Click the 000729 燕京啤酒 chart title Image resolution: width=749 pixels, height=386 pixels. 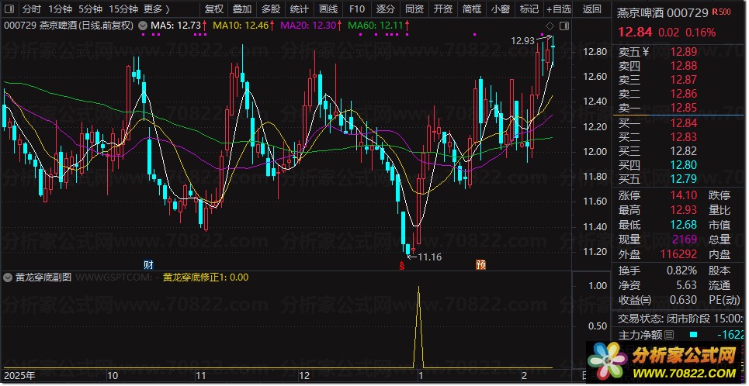click(x=69, y=26)
